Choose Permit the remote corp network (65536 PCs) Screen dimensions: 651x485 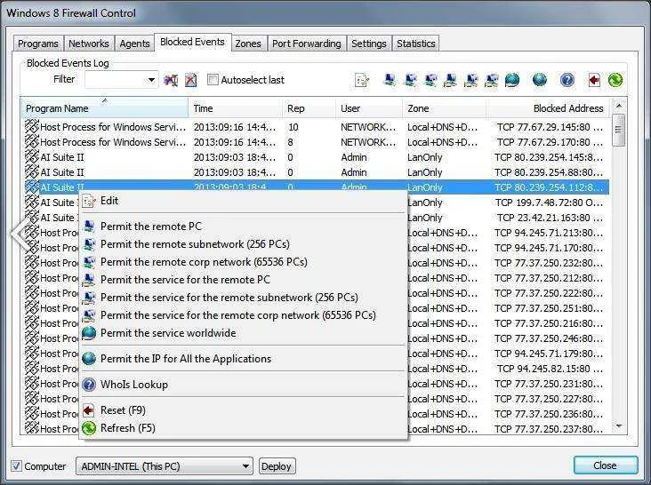(x=243, y=262)
